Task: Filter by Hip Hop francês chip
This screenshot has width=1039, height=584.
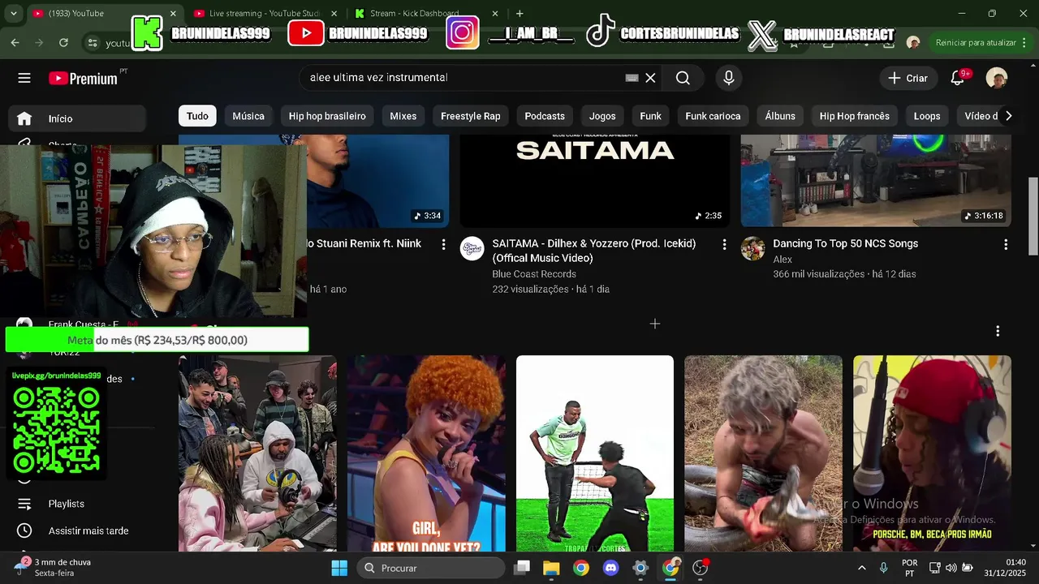Action: click(x=854, y=116)
